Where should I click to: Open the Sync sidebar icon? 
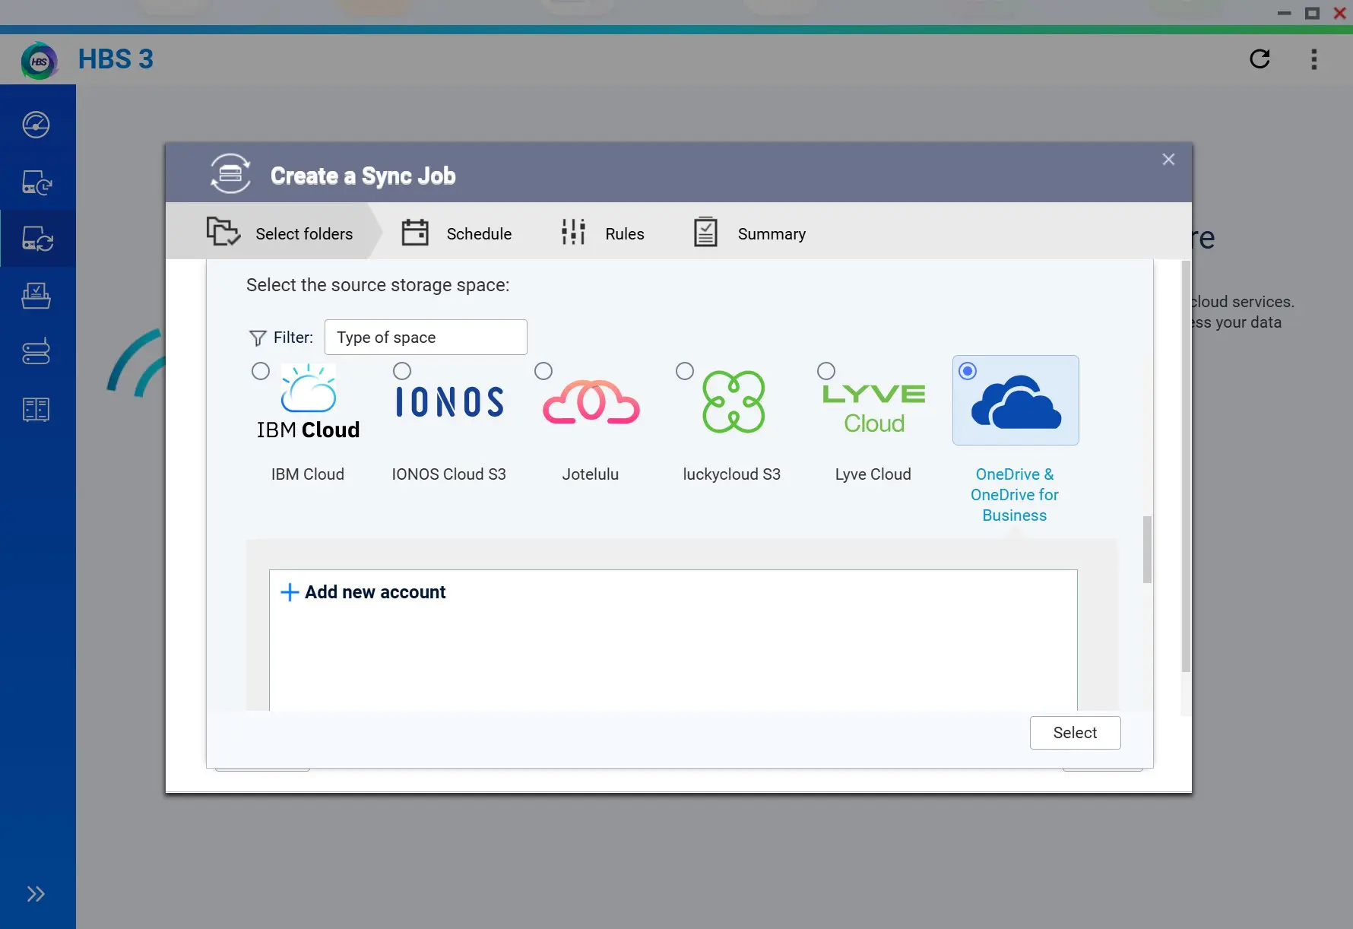pos(37,239)
